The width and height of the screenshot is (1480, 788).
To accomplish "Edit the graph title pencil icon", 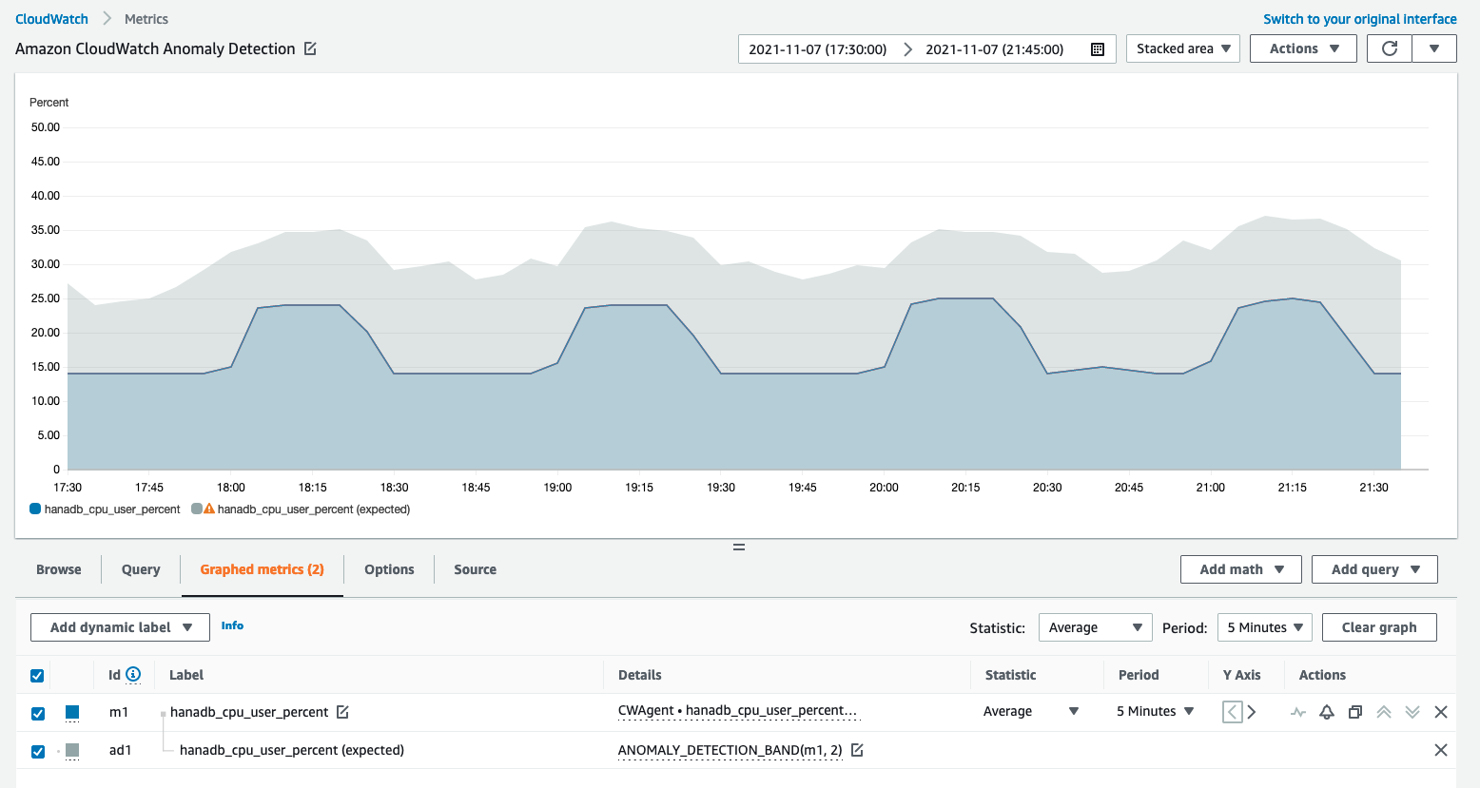I will (310, 48).
